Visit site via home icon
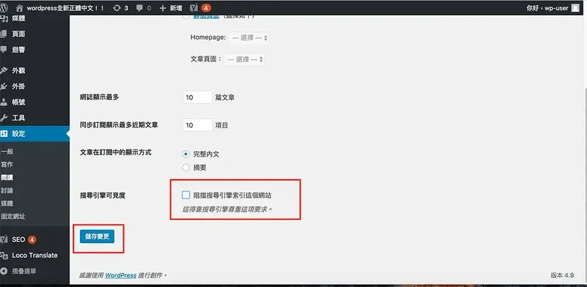Screen dimensions: 587x287 click(x=20, y=8)
